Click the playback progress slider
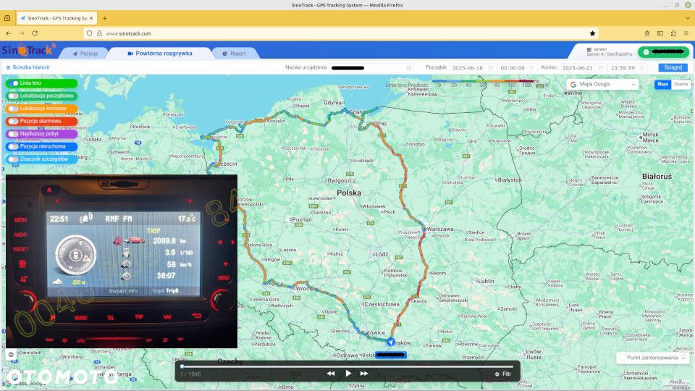The image size is (695, 391). tap(347, 366)
